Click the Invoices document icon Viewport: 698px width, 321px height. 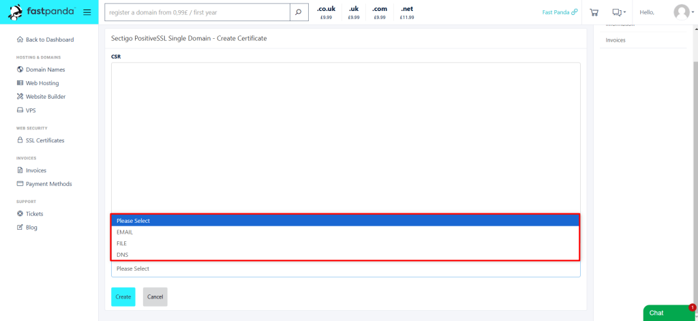(20, 170)
